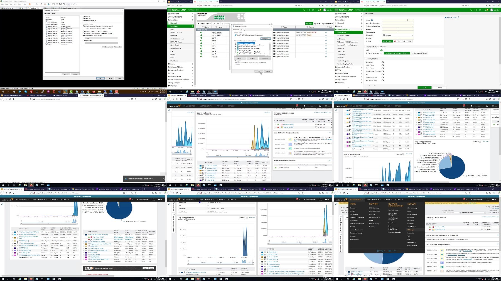This screenshot has height=281, width=501.
Task: Enable Web Filter toggle in New Policy
Action: [383, 65]
